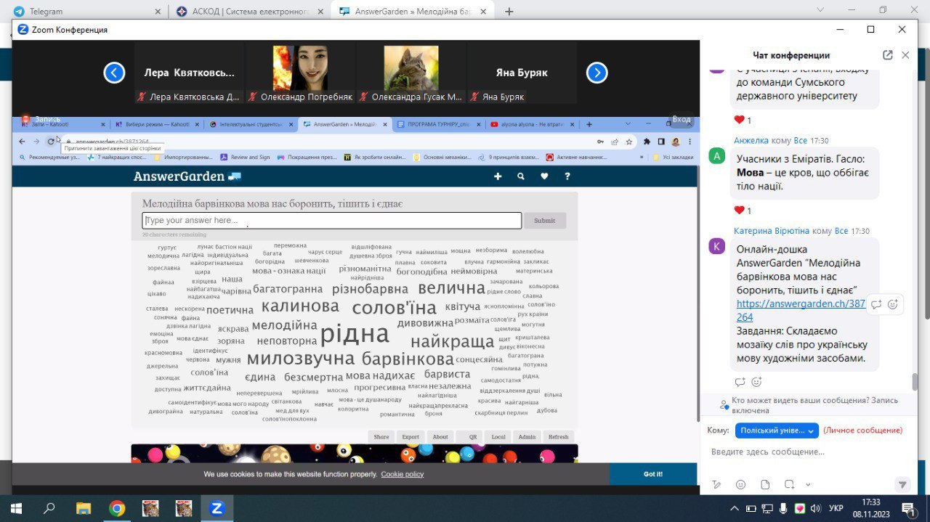The height and width of the screenshot is (522, 930).
Task: Show next participants with right arrow
Action: 597,73
